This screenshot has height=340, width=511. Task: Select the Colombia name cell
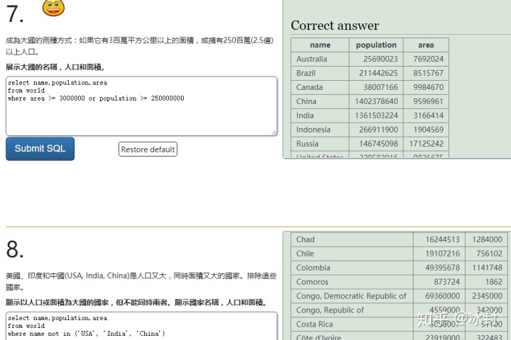[352, 268]
